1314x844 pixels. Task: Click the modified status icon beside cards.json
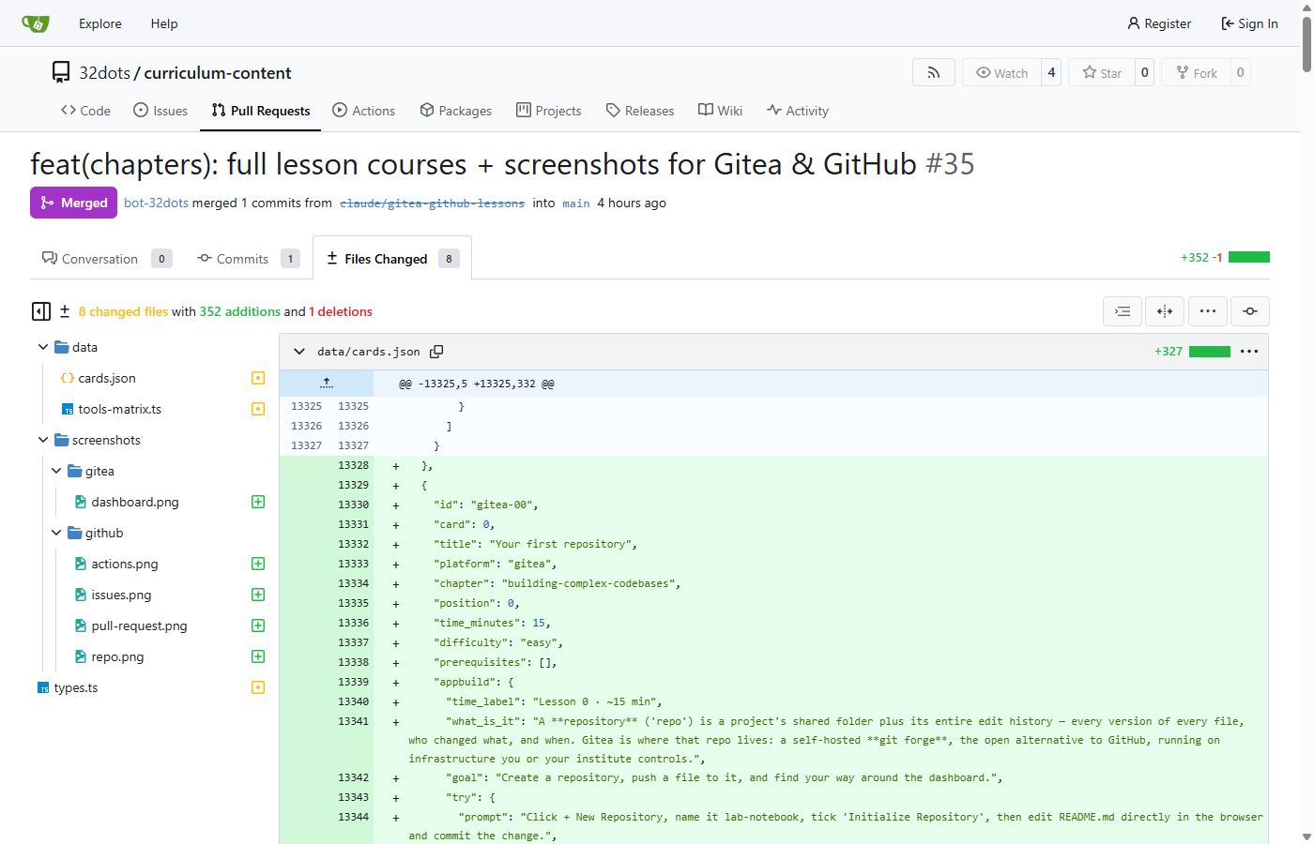coord(258,378)
